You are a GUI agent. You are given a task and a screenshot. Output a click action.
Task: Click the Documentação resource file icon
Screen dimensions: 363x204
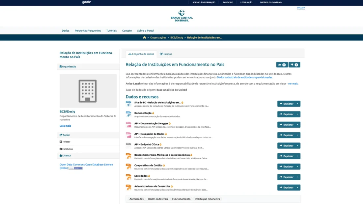pyautogui.click(x=128, y=114)
